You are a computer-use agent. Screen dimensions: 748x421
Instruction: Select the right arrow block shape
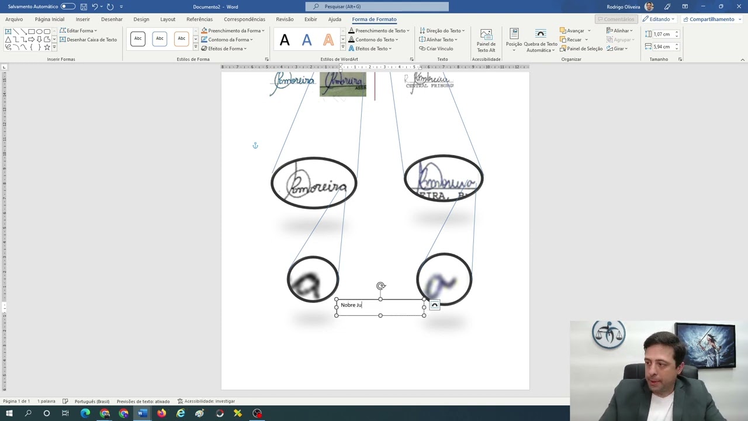(32, 39)
